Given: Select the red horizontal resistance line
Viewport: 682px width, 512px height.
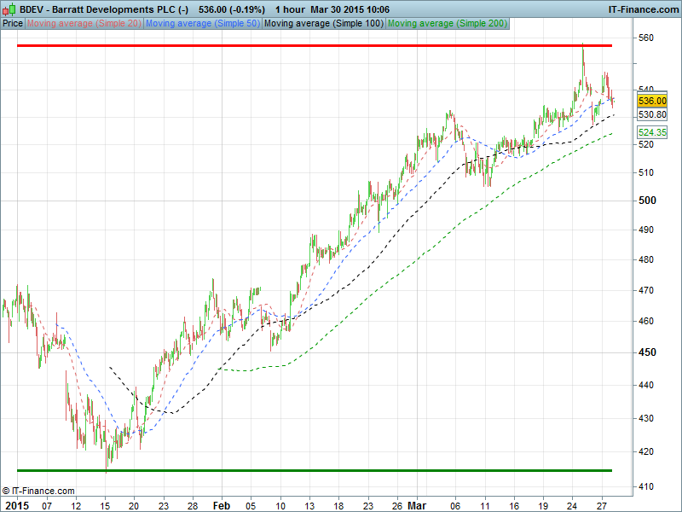Looking at the screenshot, I should [324, 45].
